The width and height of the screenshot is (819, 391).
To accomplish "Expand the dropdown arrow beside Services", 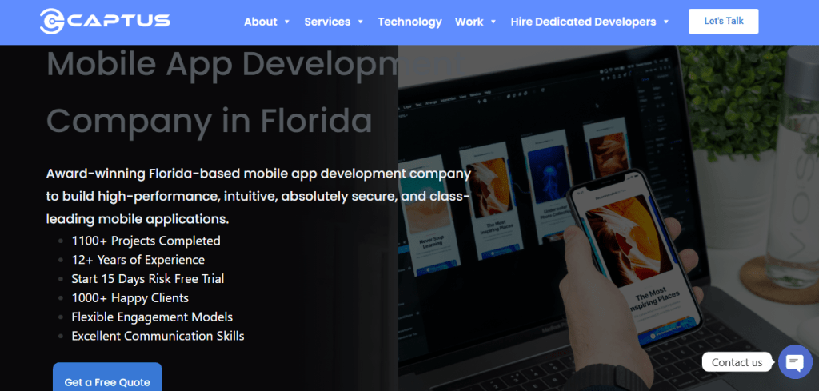I will coord(361,22).
